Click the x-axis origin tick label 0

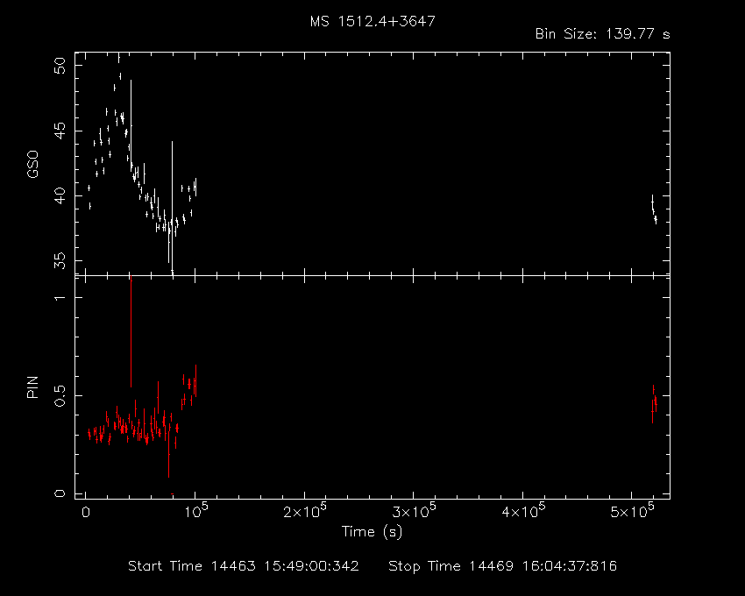point(86,513)
